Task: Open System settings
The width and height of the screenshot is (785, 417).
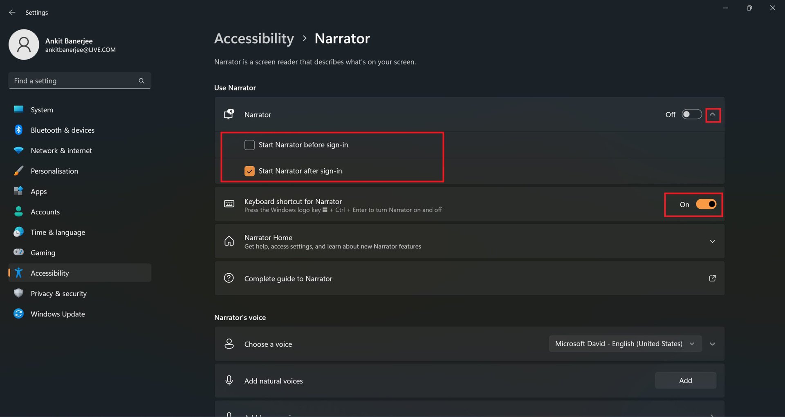Action: tap(80, 109)
